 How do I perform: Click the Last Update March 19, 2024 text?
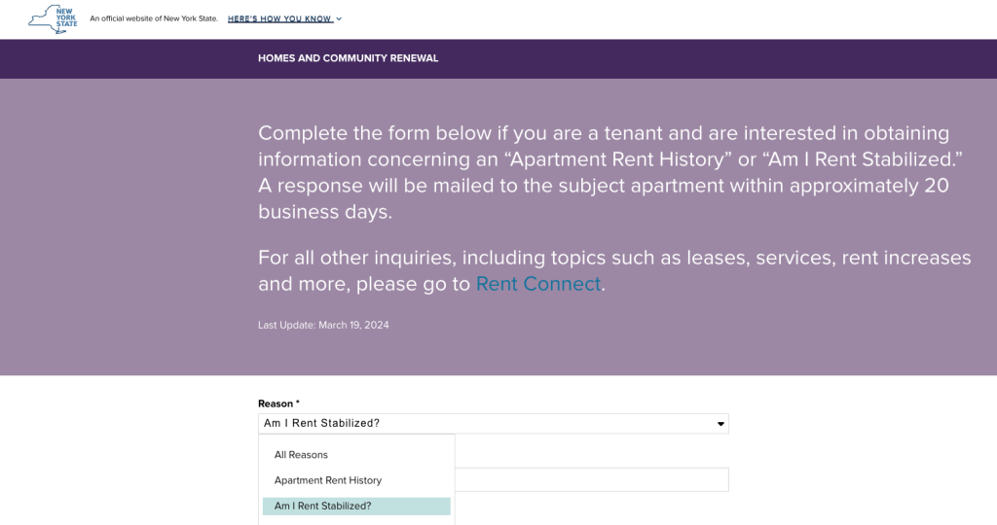(323, 325)
